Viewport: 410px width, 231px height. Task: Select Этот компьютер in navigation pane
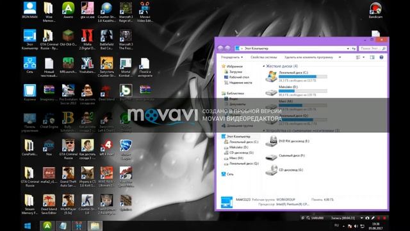[236, 137]
